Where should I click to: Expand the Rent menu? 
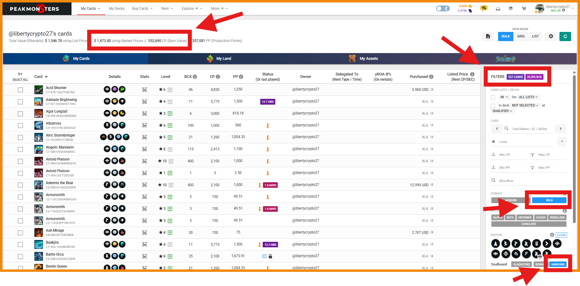pyautogui.click(x=167, y=9)
